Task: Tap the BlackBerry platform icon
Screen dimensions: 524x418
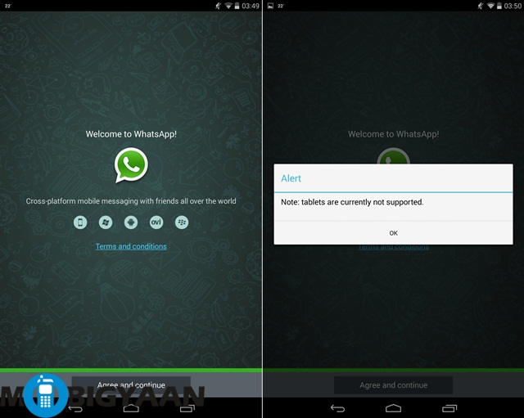Action: (182, 222)
